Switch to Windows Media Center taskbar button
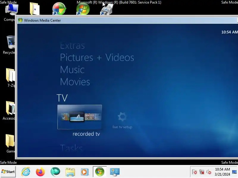The width and height of the screenshot is (238, 178). 100,172
